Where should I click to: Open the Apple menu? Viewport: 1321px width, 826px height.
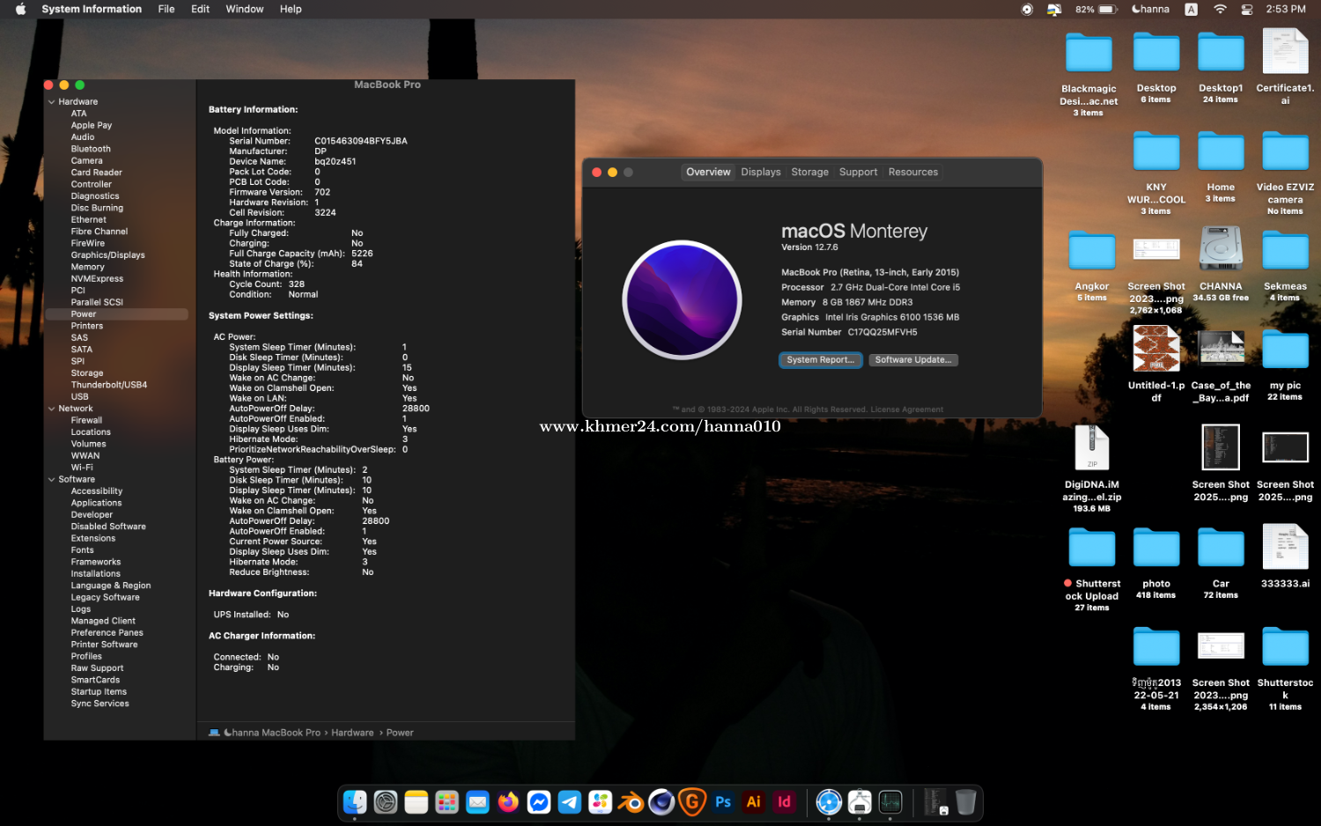20,9
